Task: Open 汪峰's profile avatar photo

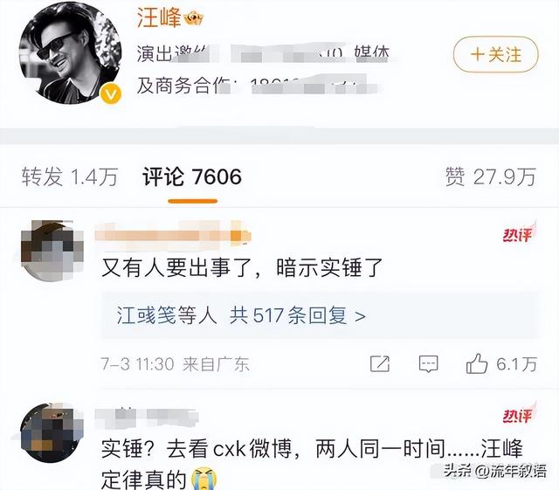Action: 71,53
